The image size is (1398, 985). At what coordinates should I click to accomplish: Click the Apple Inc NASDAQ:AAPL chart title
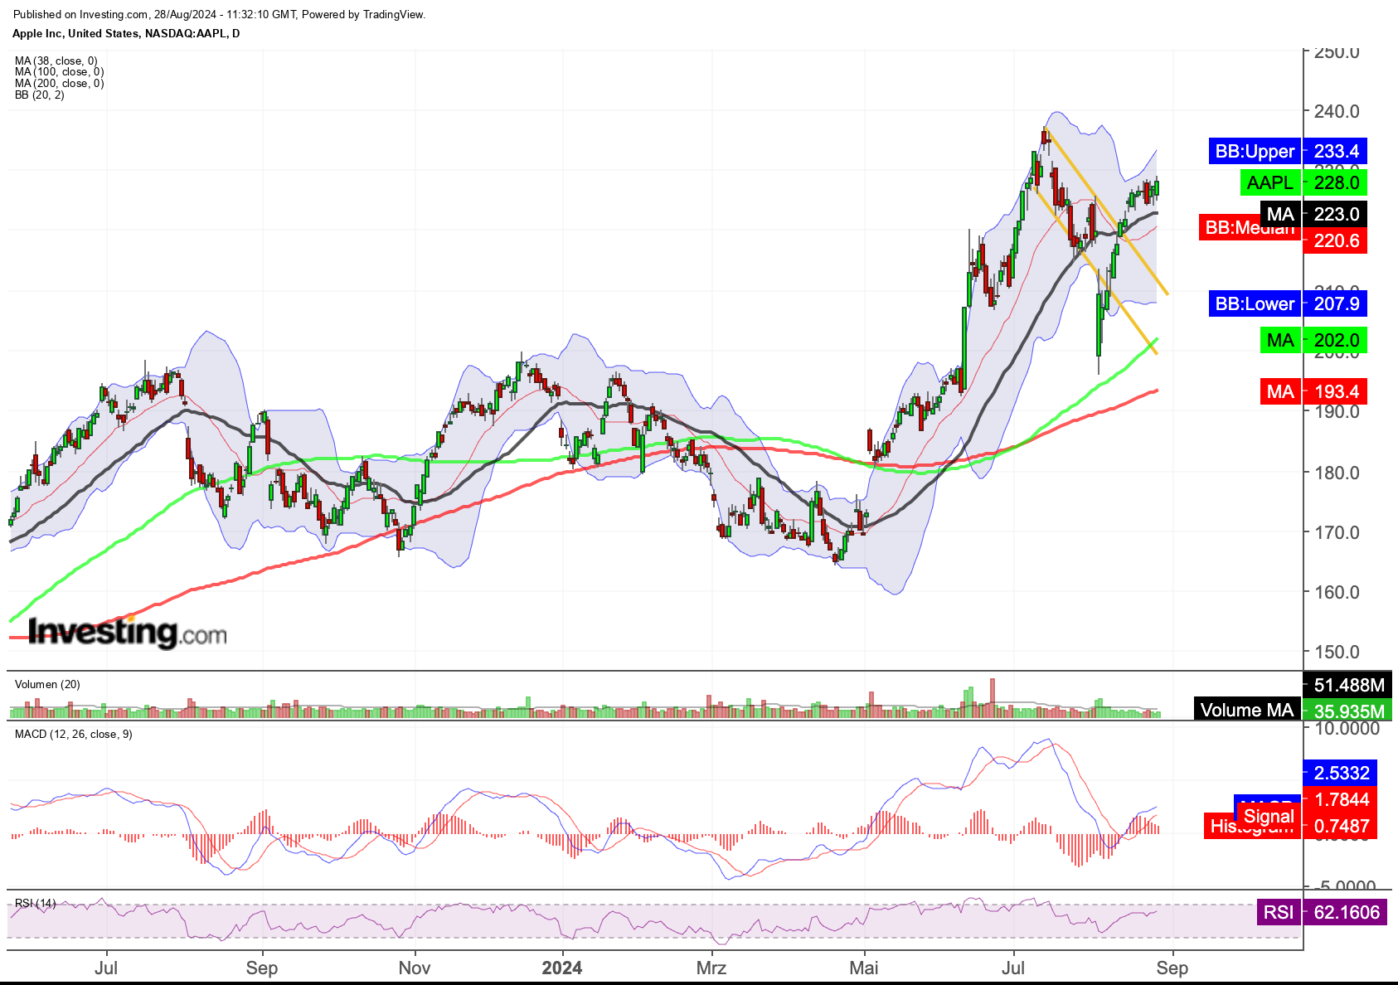pos(126,33)
